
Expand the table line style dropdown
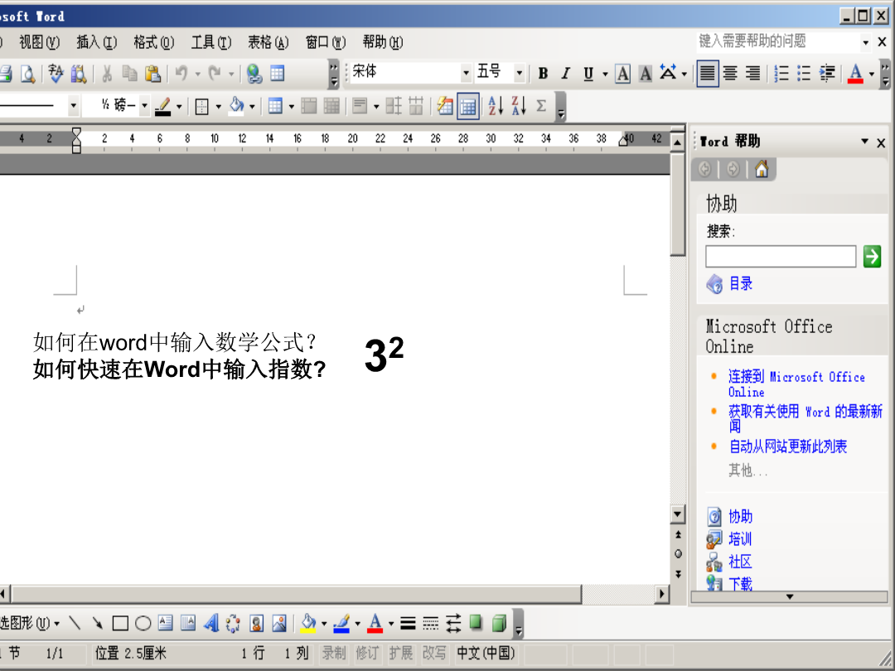click(73, 105)
